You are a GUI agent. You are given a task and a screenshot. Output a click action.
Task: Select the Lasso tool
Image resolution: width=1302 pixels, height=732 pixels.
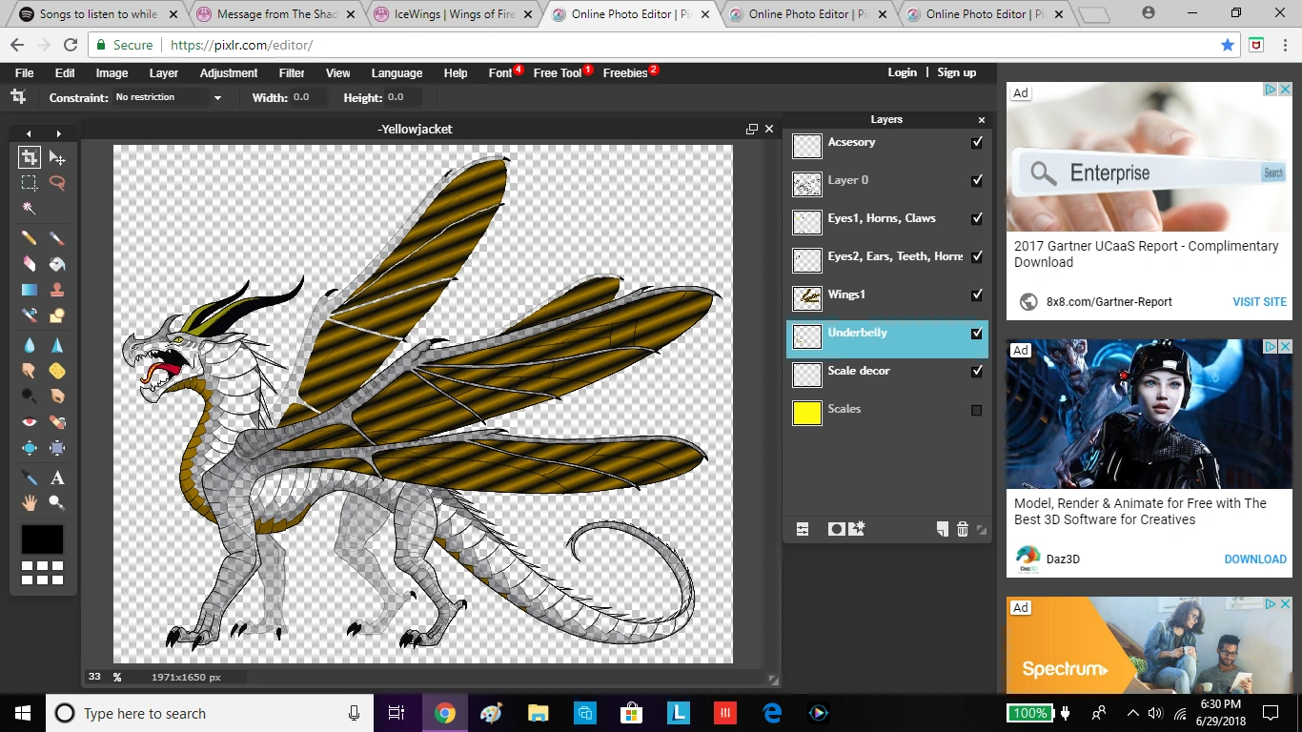[x=57, y=183]
